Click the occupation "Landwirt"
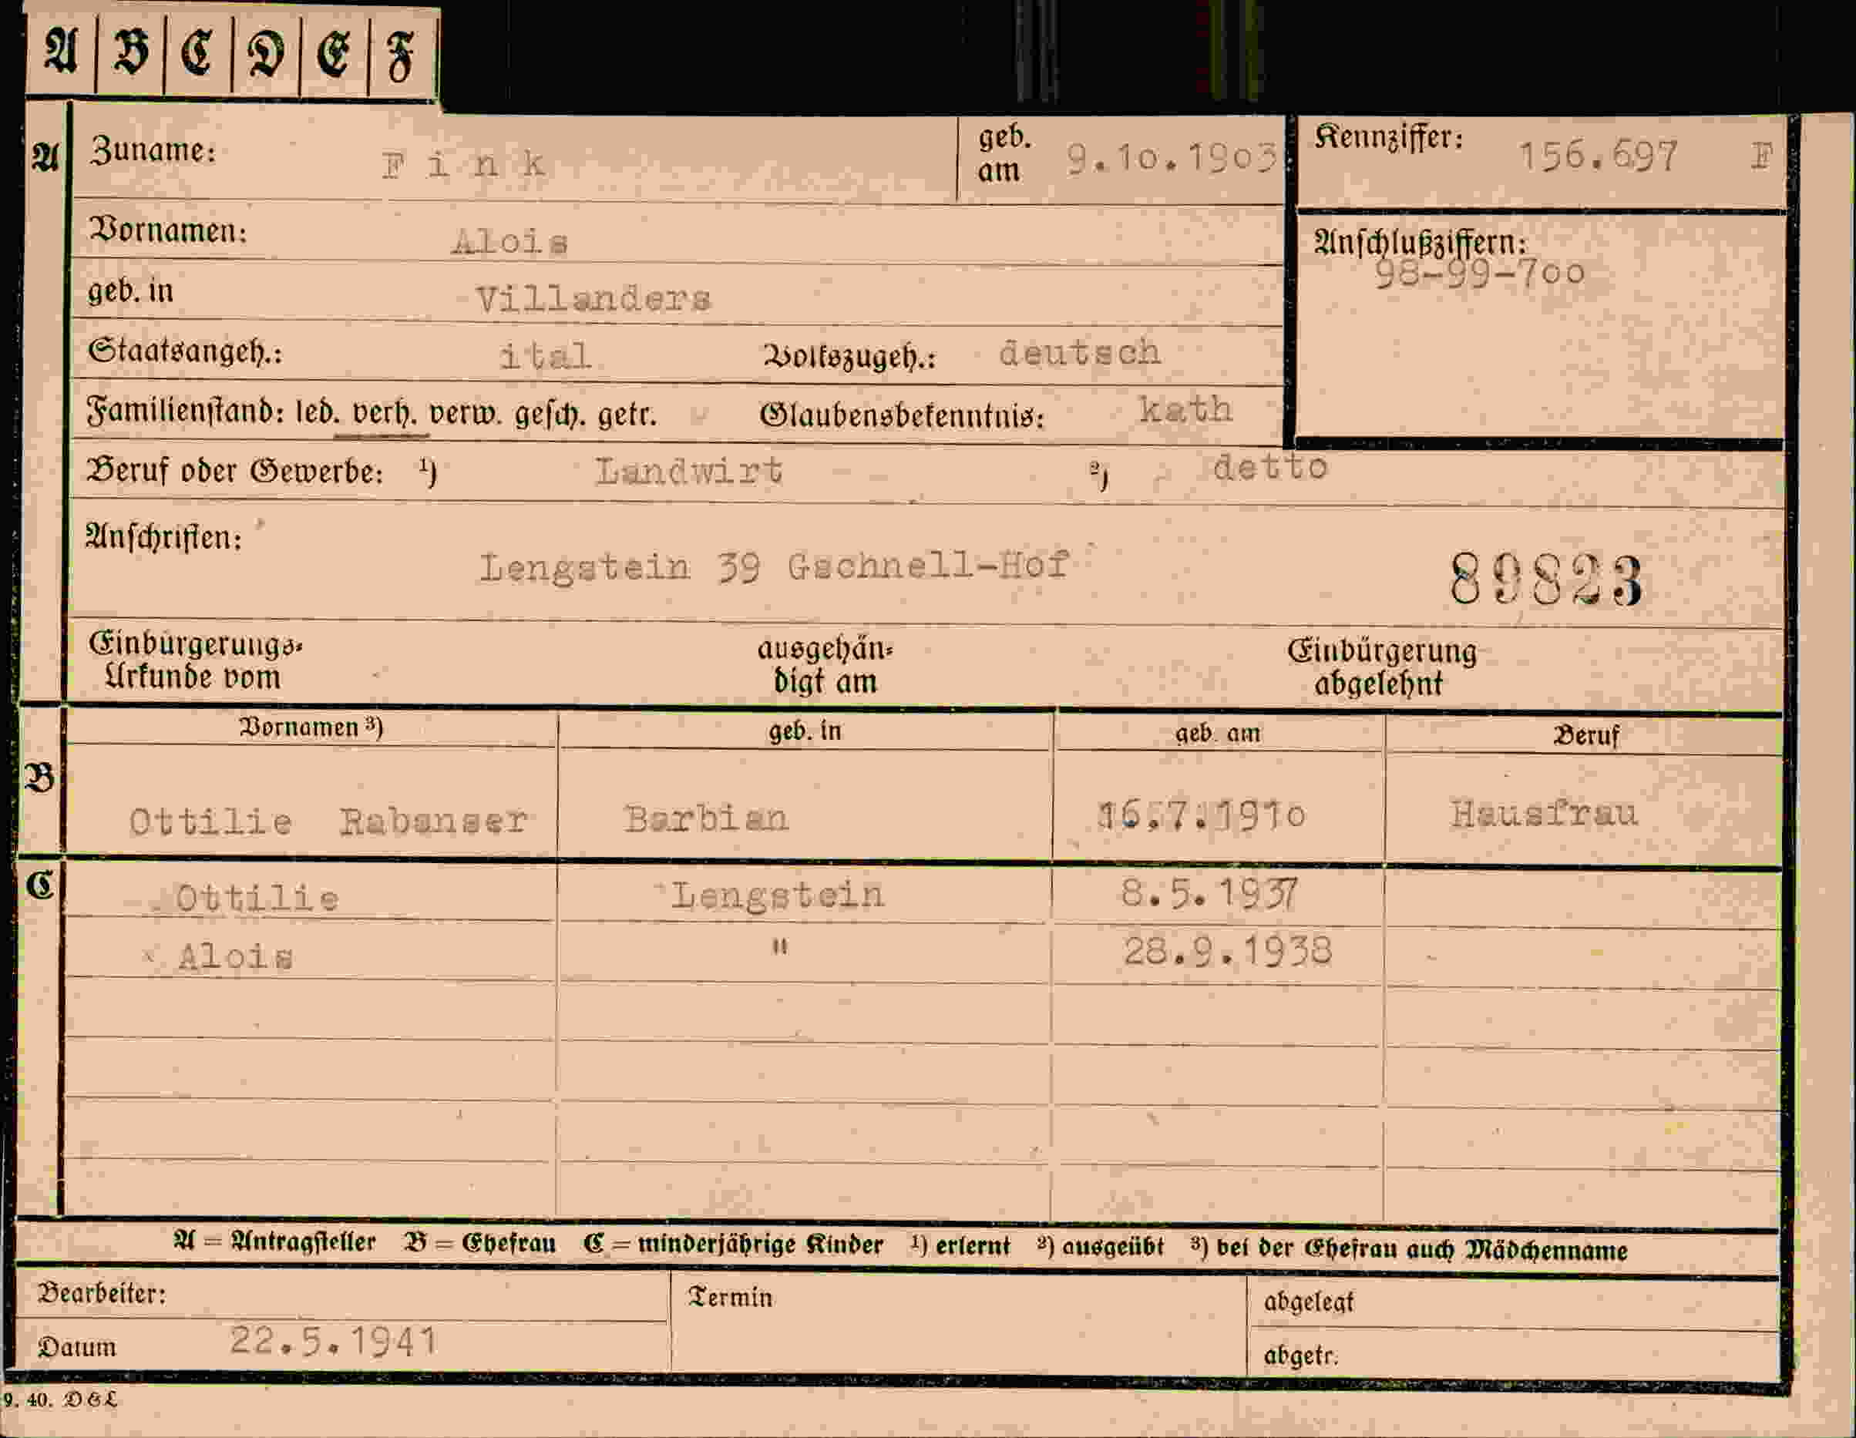 (688, 471)
